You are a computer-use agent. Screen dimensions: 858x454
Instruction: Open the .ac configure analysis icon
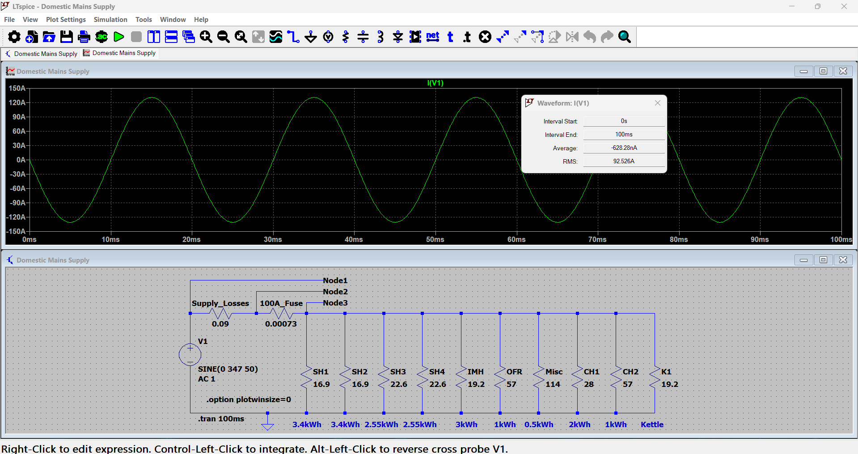tap(101, 37)
